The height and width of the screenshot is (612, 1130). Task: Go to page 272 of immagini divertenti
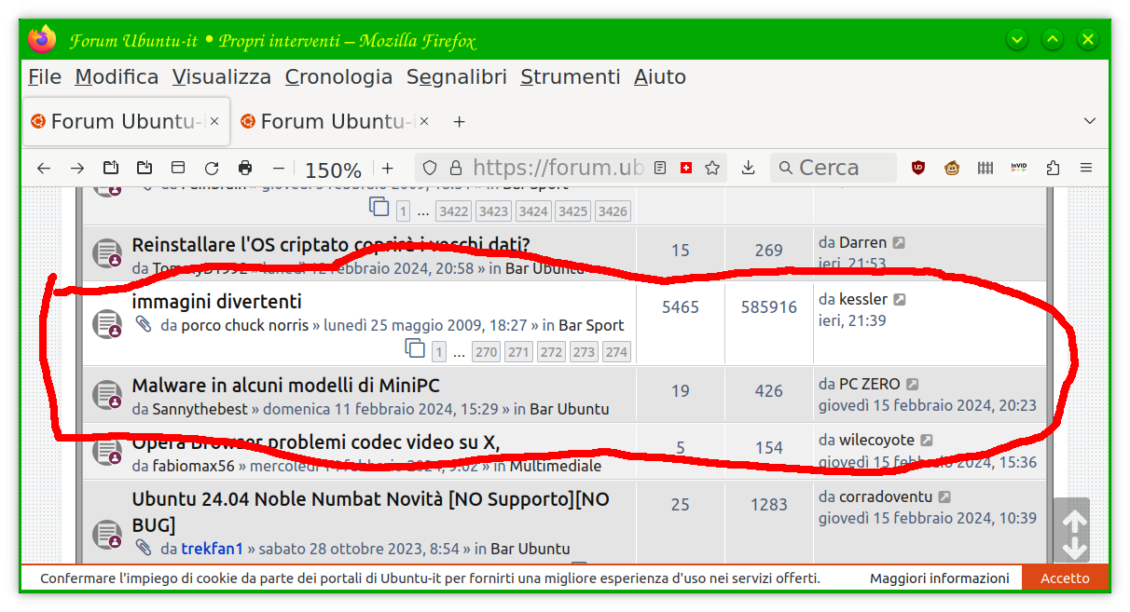(x=551, y=352)
